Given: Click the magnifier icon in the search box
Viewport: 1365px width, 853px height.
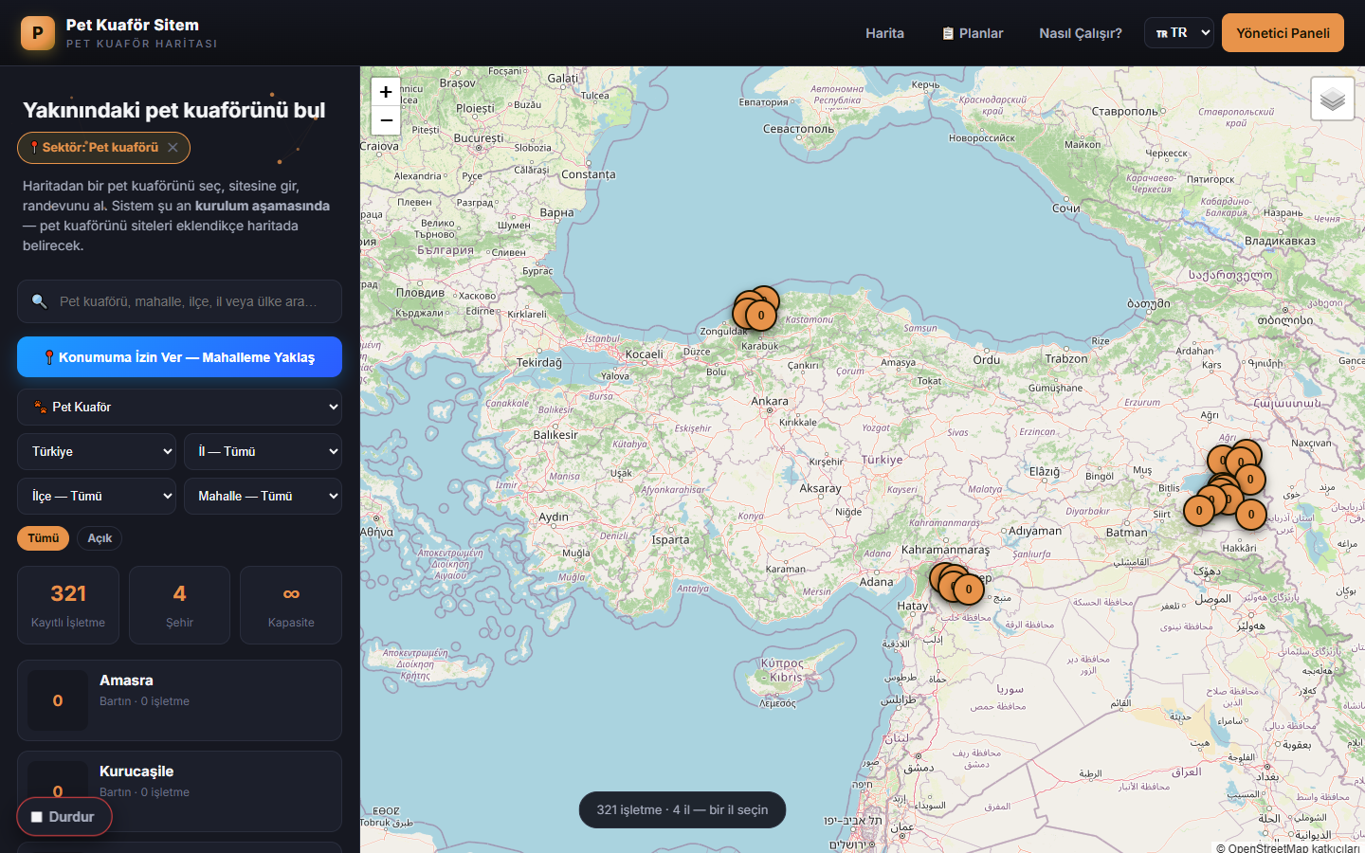Looking at the screenshot, I should coord(39,301).
